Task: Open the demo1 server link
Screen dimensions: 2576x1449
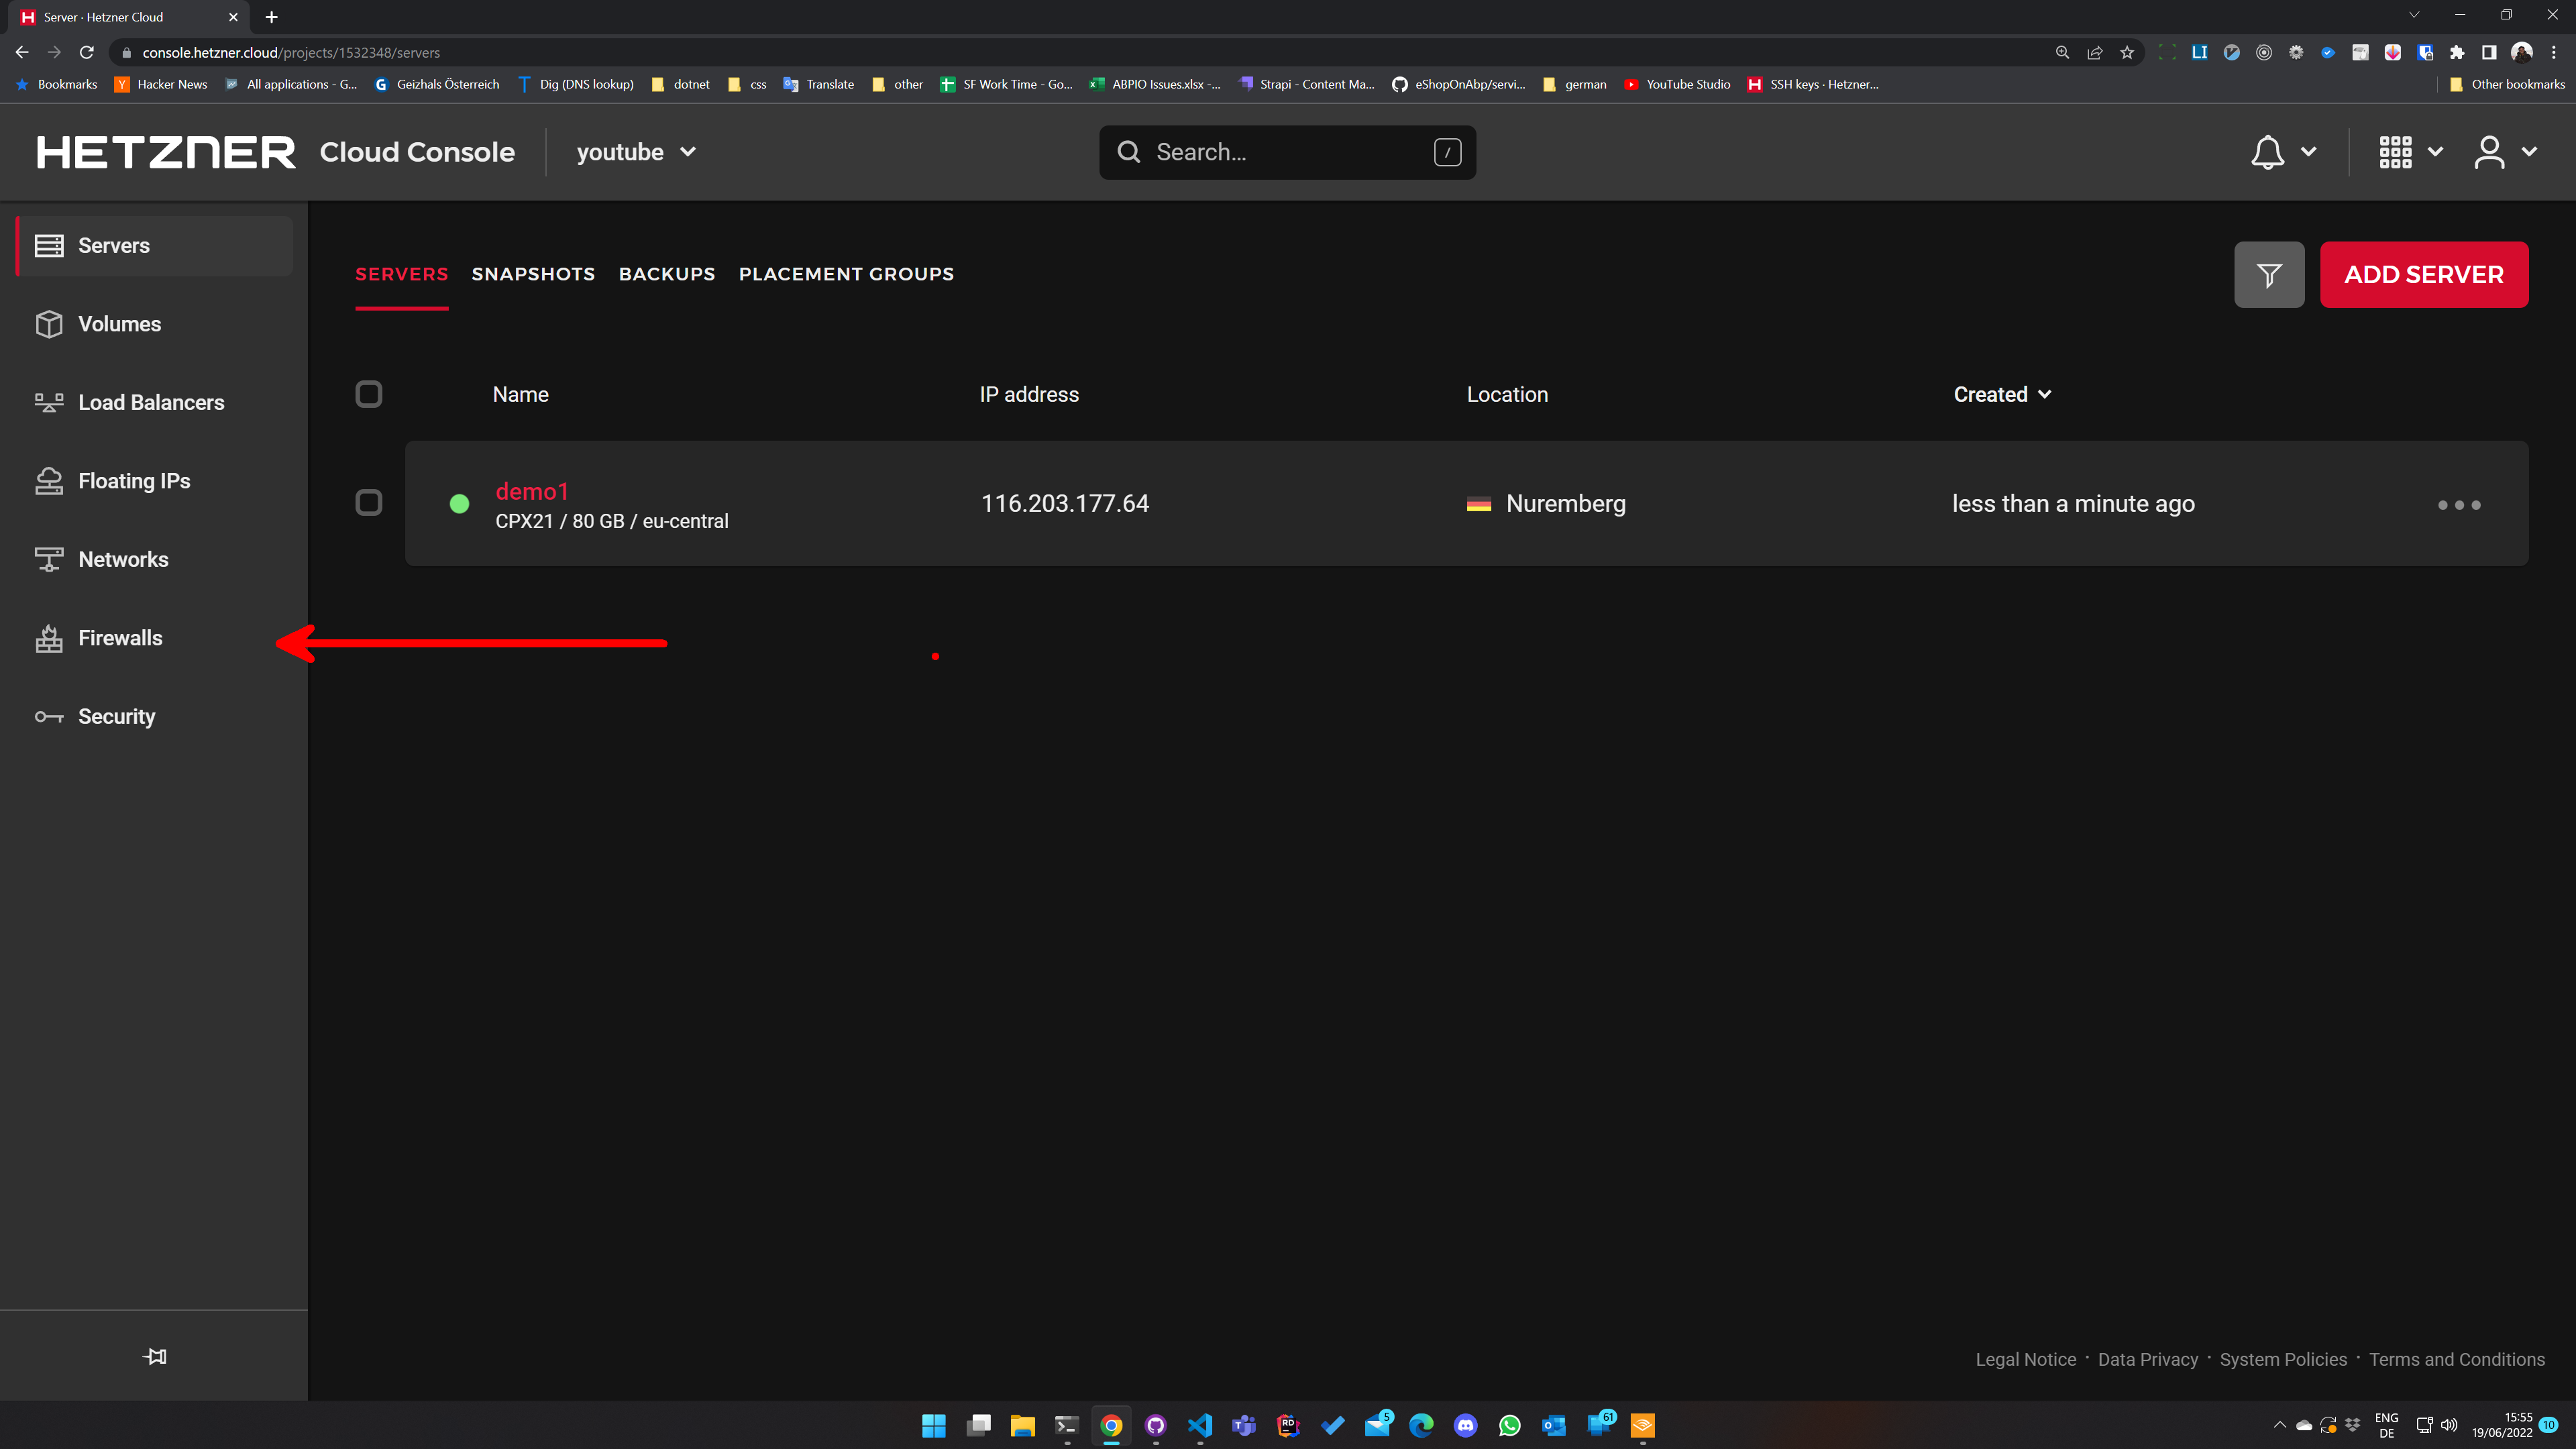Action: pos(532,491)
